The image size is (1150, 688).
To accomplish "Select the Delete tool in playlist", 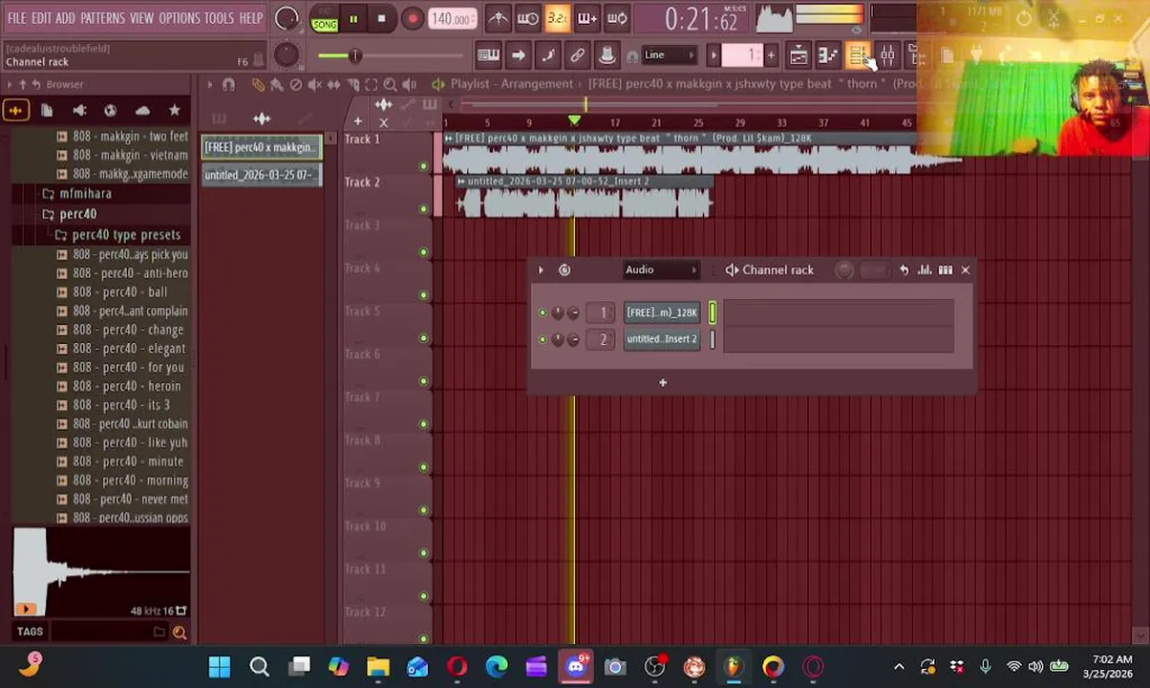I will (296, 84).
